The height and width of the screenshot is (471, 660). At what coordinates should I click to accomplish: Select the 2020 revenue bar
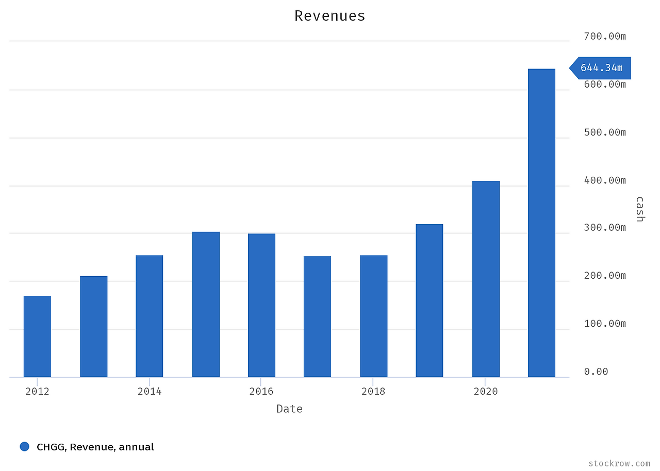click(485, 278)
